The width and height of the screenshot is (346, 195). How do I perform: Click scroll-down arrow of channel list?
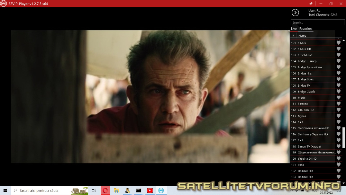coord(344,183)
